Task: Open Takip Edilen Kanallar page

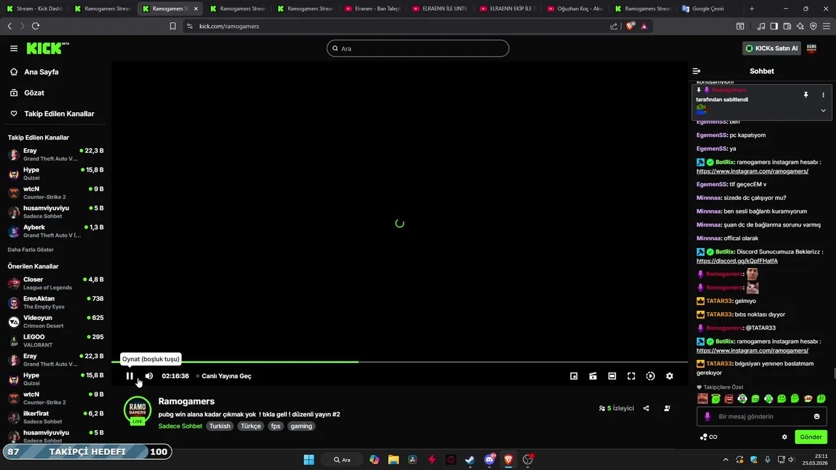Action: pos(59,114)
